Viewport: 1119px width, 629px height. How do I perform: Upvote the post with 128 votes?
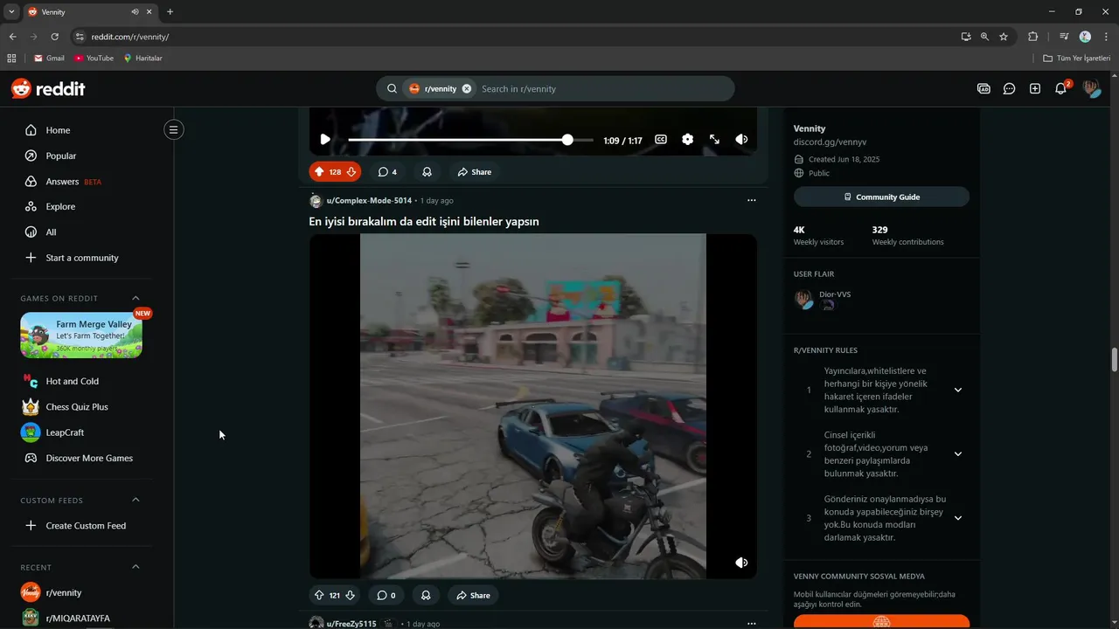pos(319,172)
